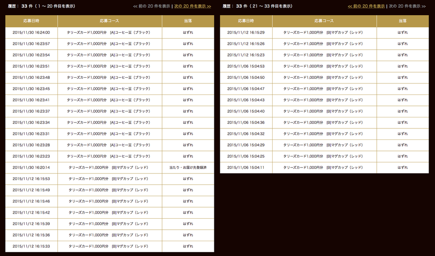The width and height of the screenshot is (435, 256).
Task: Select date 2015/11/30 16:23:41
Action: coord(31,100)
